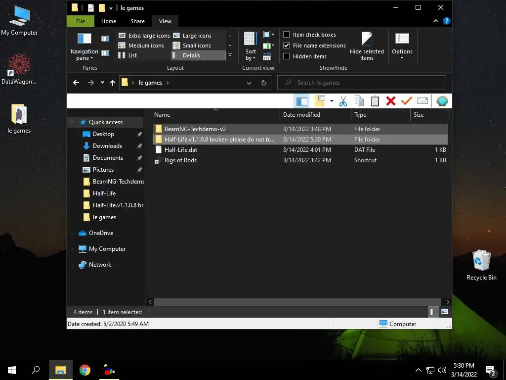The image size is (506, 380).
Task: Open dropdown arrow beside folder options icon
Action: [332, 101]
